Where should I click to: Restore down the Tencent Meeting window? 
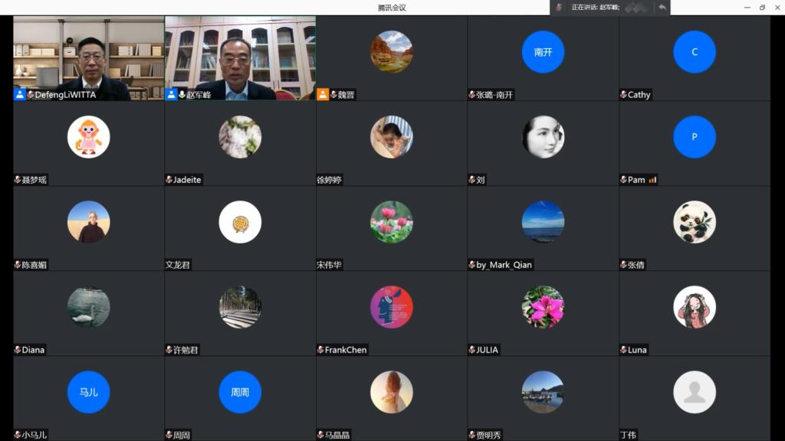762,7
